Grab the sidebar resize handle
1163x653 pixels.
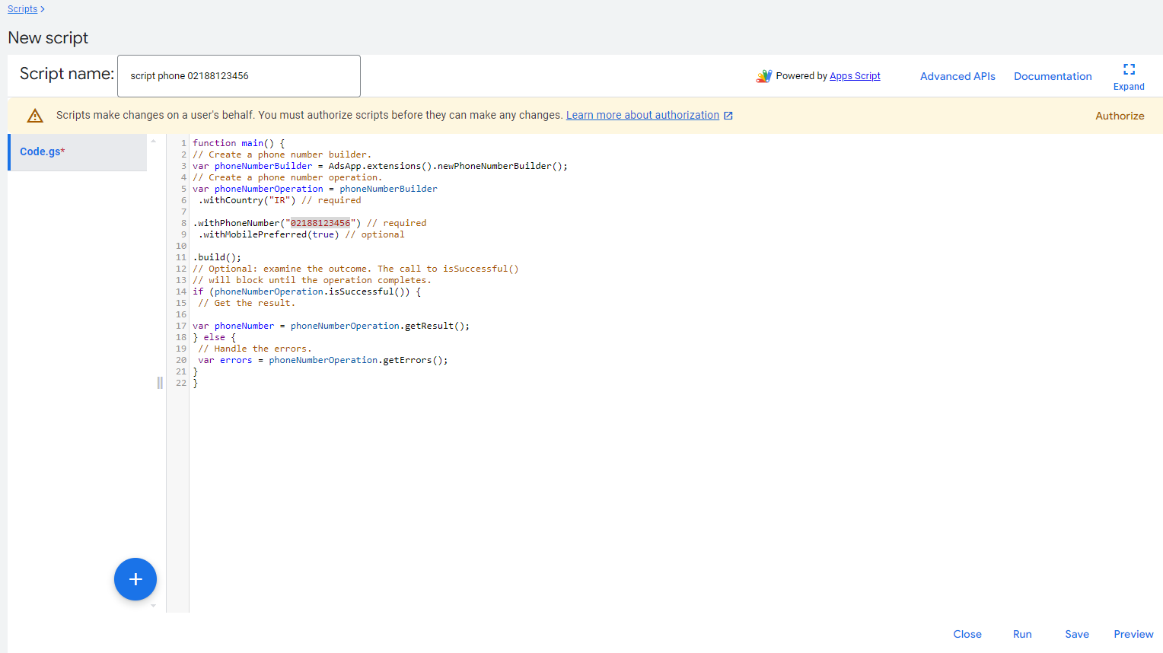pyautogui.click(x=160, y=383)
